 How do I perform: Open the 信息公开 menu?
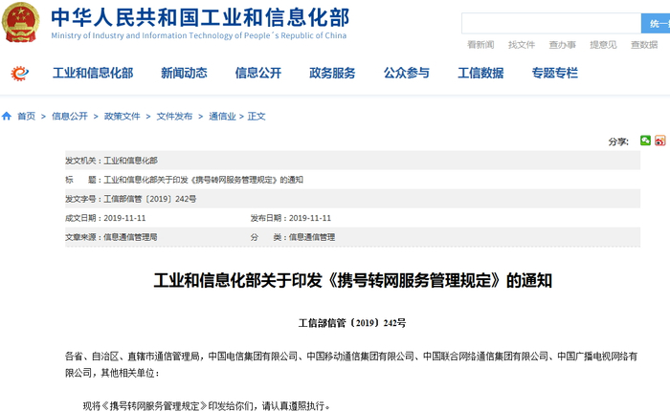[258, 74]
